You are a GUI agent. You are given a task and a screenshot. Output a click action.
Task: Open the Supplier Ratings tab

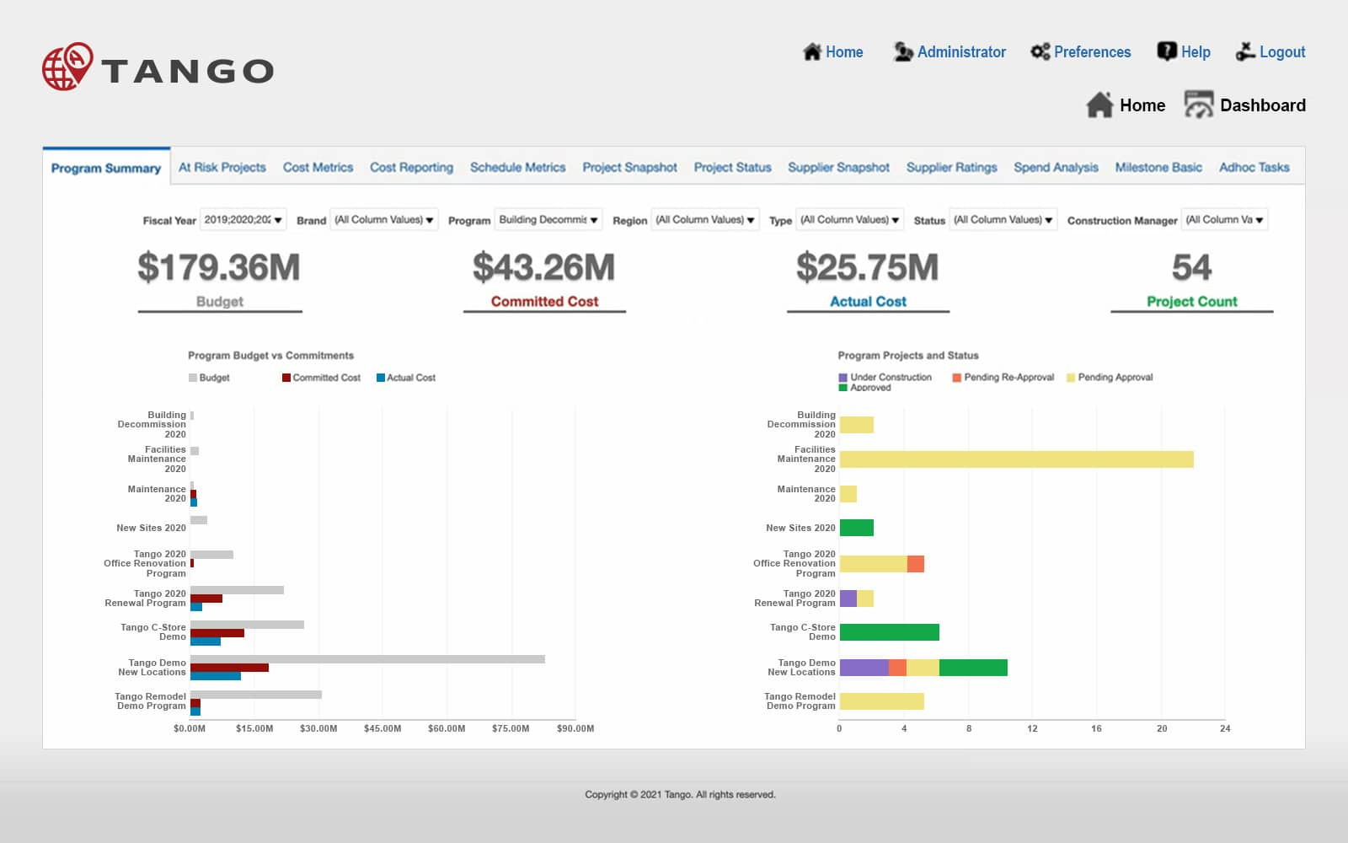point(951,168)
